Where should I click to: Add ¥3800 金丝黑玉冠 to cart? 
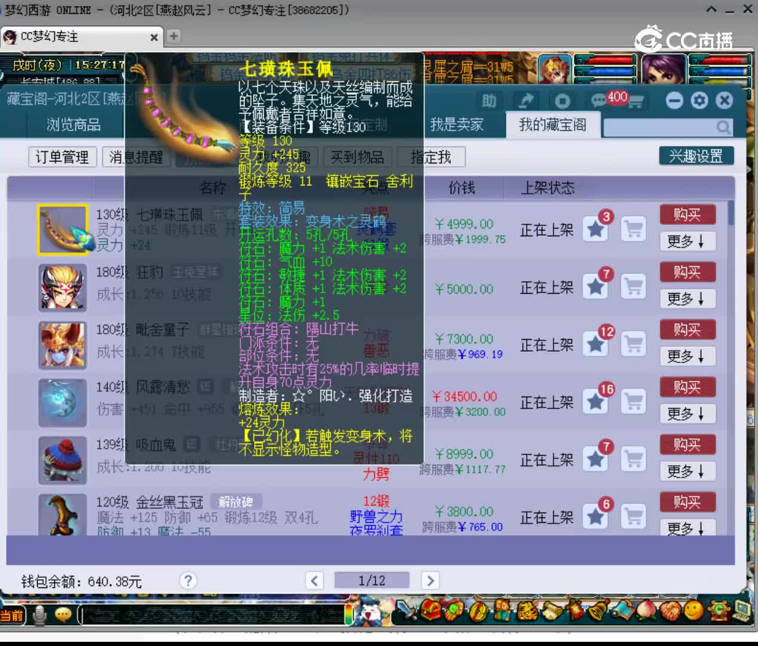634,516
